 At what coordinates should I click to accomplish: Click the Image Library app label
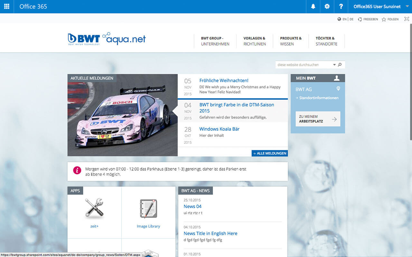148,226
